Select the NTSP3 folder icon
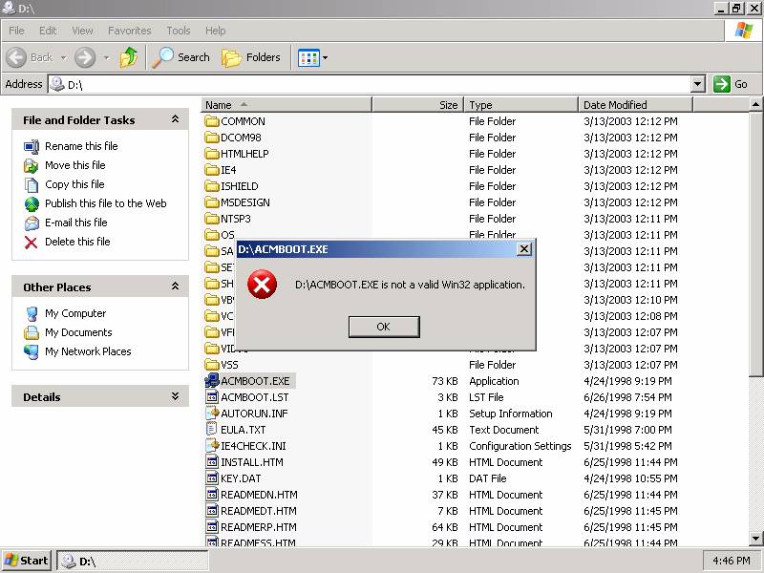Viewport: 764px width, 573px height. coord(212,219)
